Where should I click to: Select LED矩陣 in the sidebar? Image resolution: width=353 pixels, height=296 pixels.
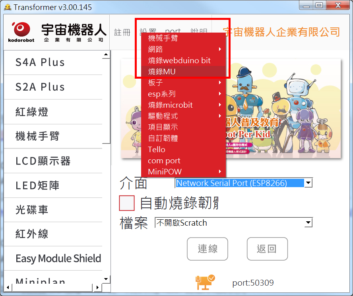(53, 186)
